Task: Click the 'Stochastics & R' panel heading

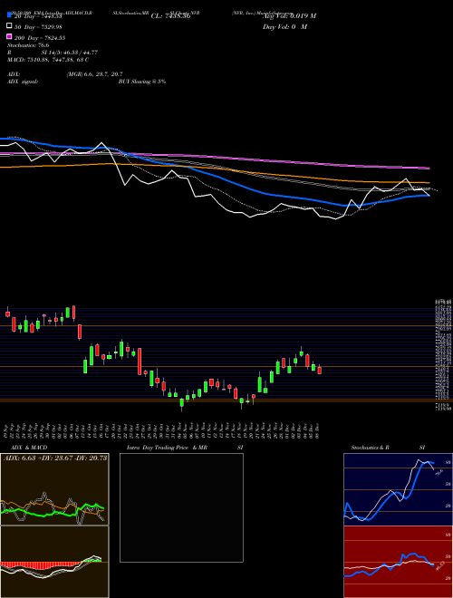Action: pos(370,447)
